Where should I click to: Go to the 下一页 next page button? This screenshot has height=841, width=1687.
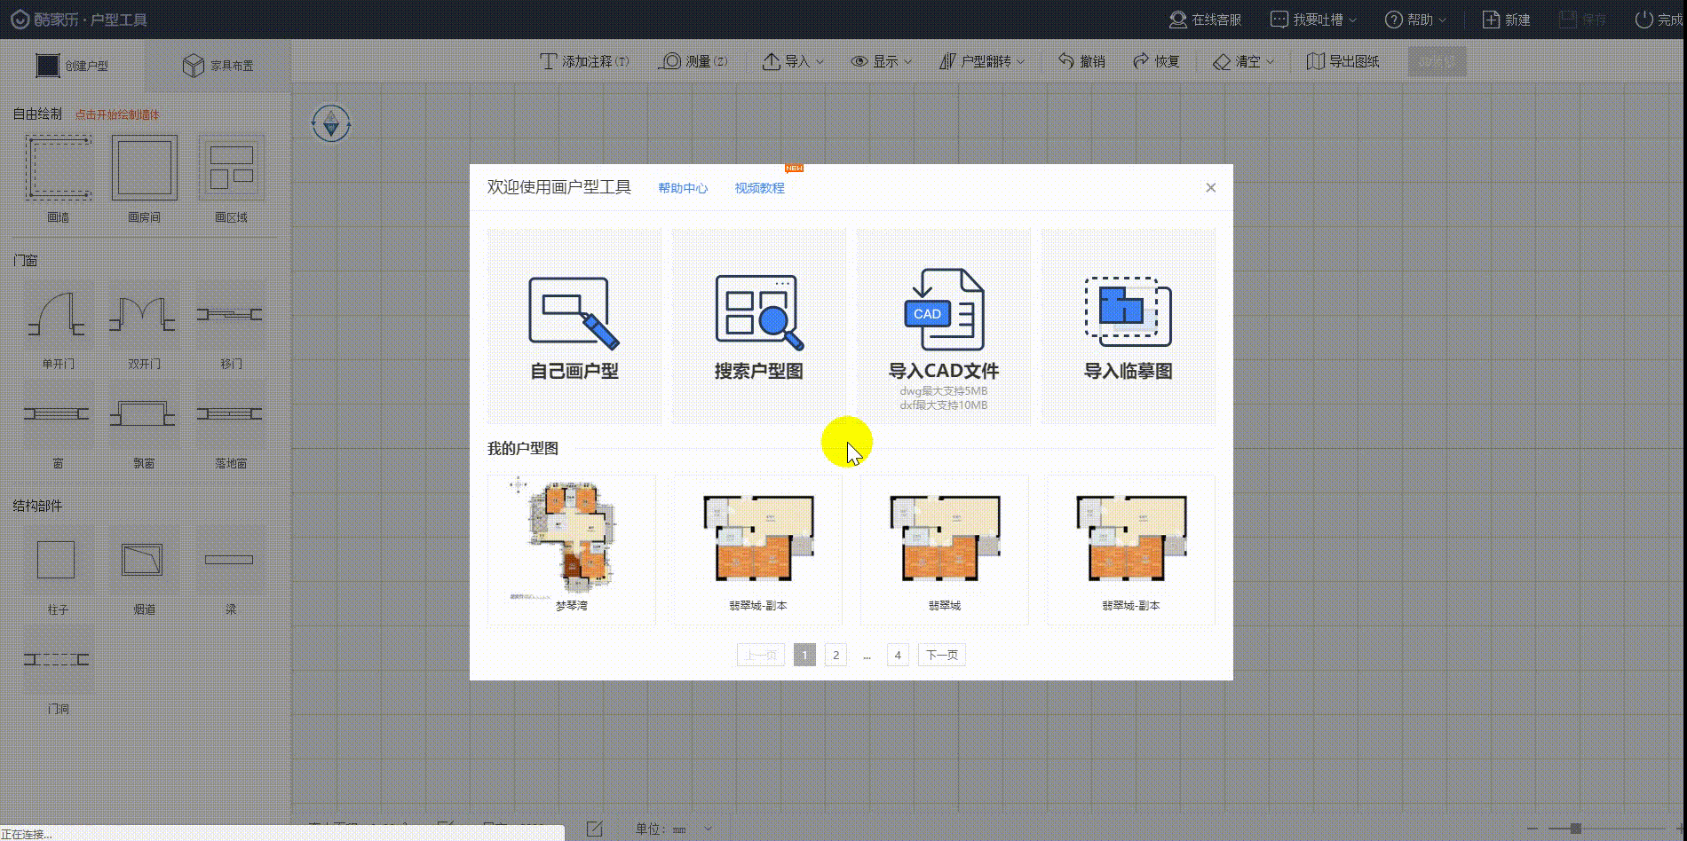(x=941, y=655)
